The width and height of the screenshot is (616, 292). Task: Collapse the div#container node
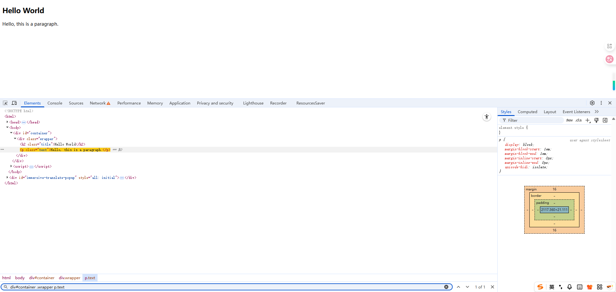pyautogui.click(x=11, y=133)
